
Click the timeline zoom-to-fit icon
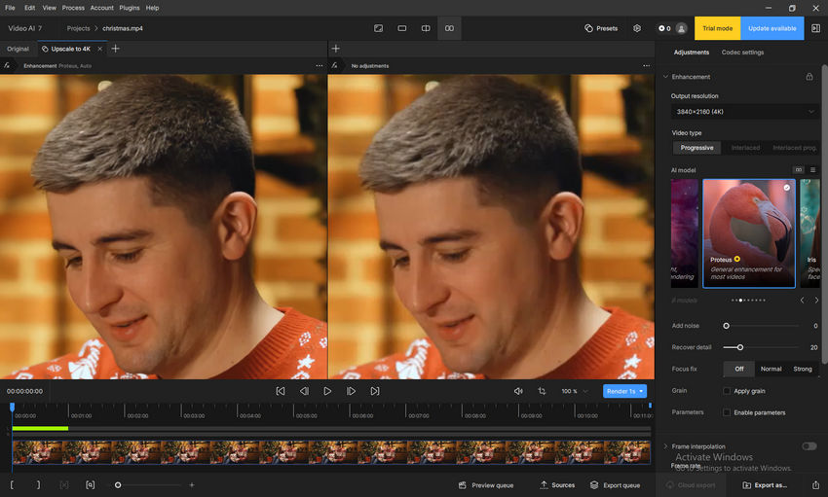(x=91, y=485)
